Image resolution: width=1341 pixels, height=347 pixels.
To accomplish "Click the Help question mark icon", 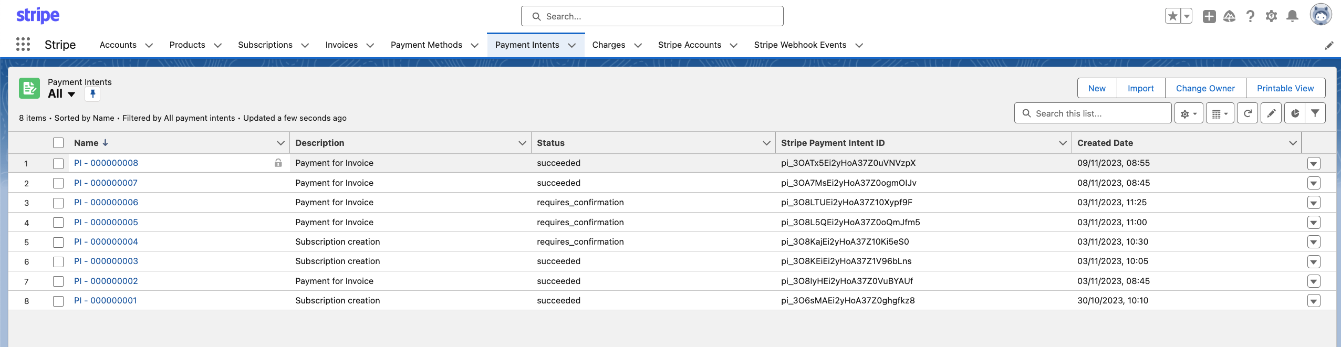I will point(1251,16).
